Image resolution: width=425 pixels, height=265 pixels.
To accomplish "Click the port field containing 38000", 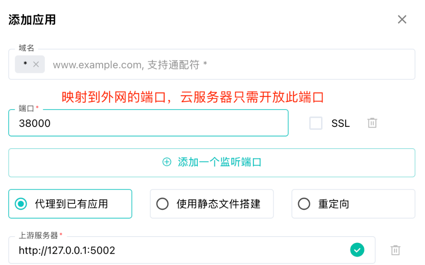I will pyautogui.click(x=148, y=123).
